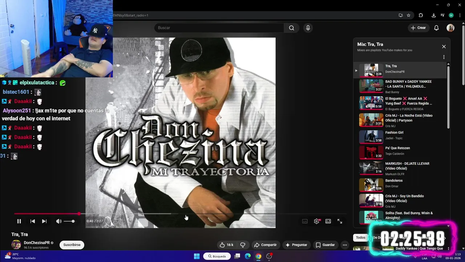465x262 pixels.
Task: Open Chrome extensions puzzle icon
Action: point(421,15)
